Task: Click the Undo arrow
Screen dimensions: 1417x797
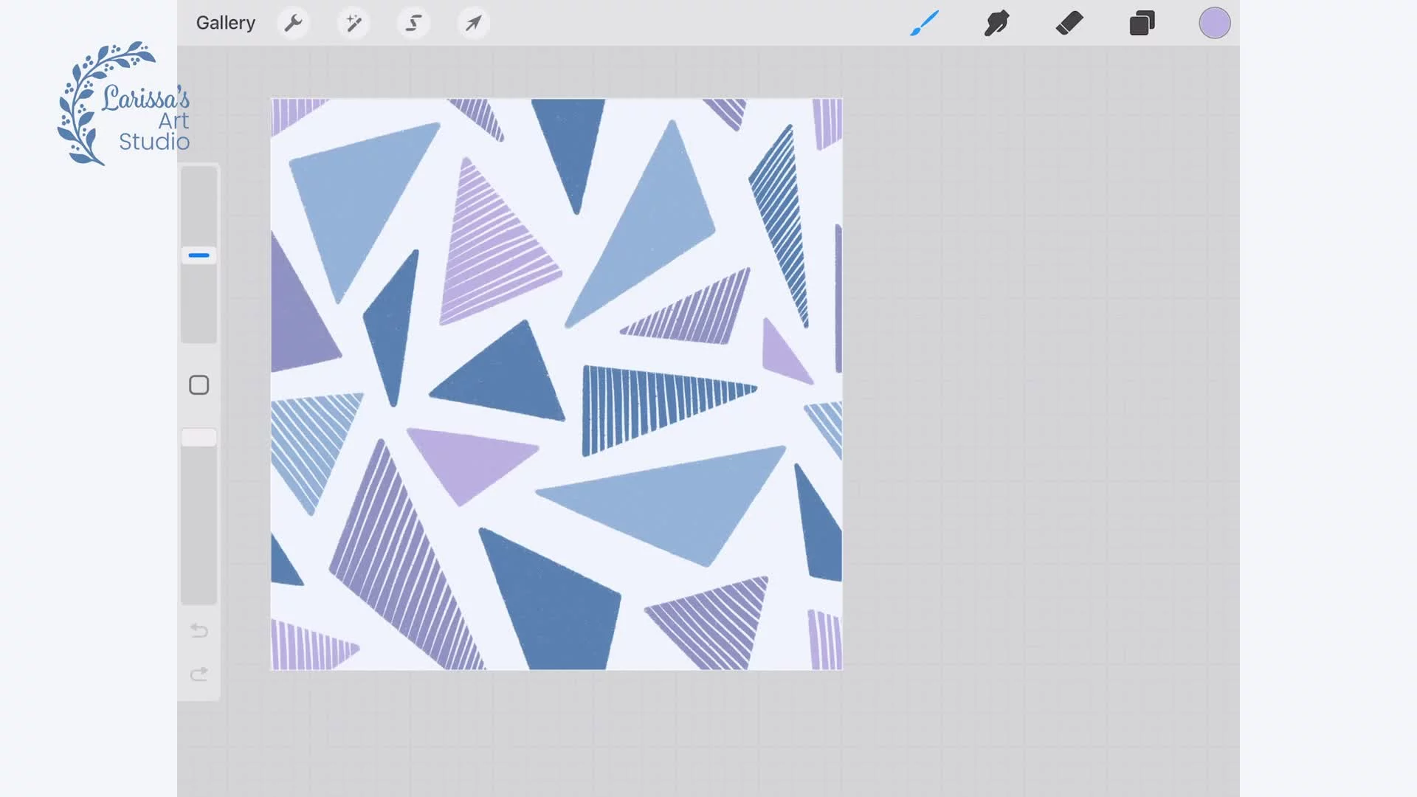Action: coord(199,630)
